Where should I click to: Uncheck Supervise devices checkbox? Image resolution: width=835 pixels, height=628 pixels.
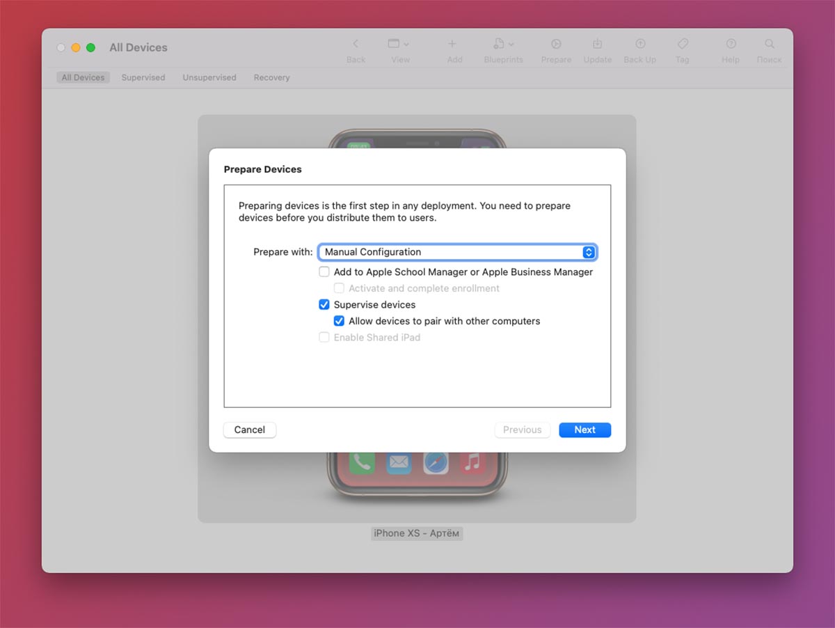[324, 304]
